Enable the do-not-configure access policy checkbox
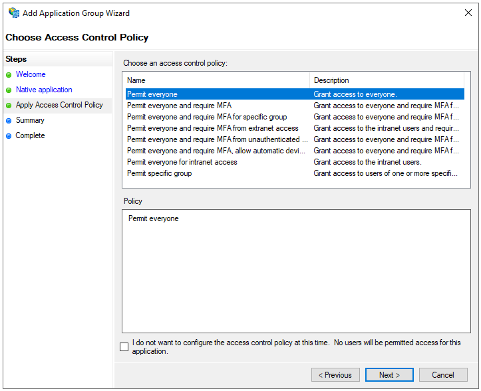 (x=124, y=347)
